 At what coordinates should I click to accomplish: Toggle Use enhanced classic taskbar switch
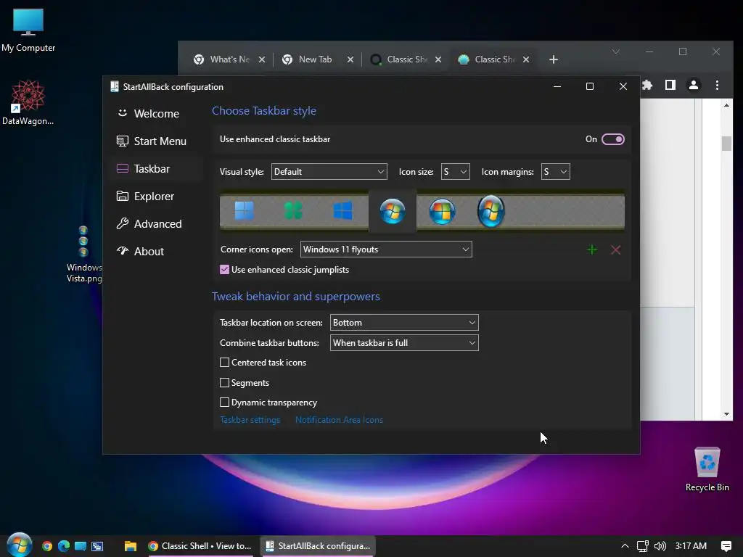pyautogui.click(x=612, y=139)
